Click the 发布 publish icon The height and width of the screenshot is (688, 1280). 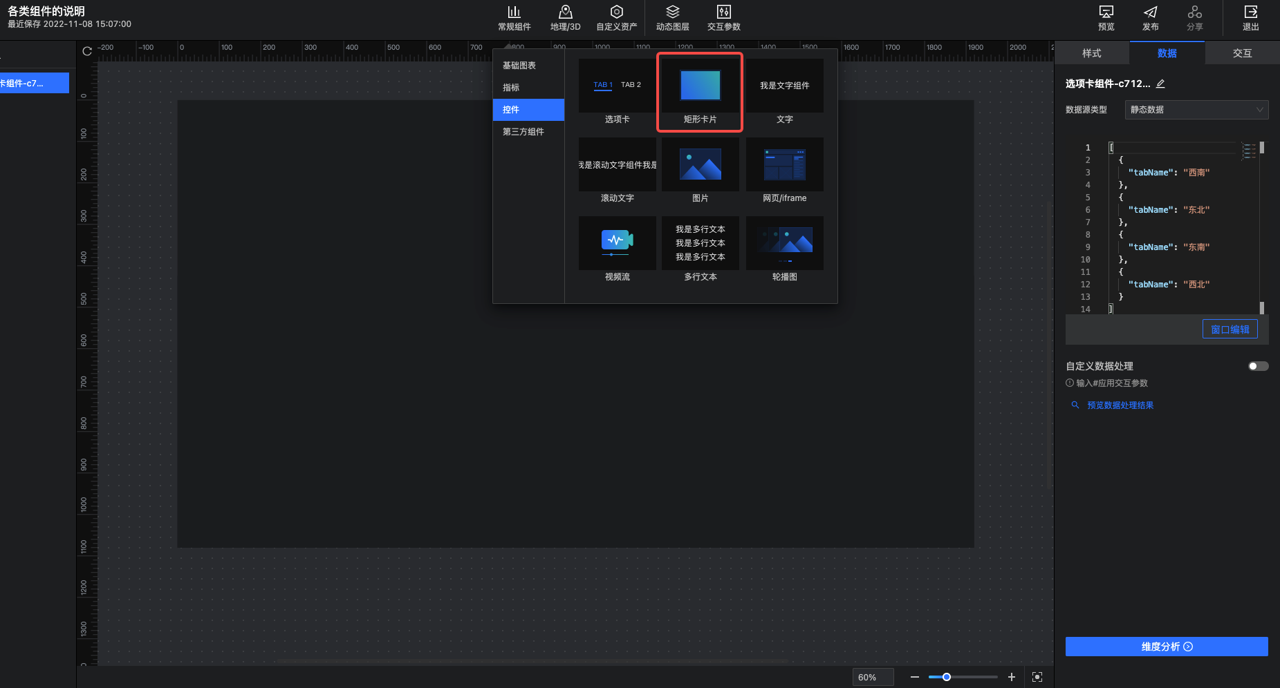[x=1150, y=18]
